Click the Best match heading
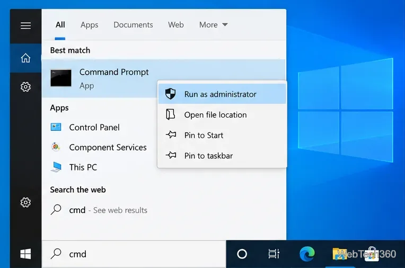405x268 pixels. [70, 50]
